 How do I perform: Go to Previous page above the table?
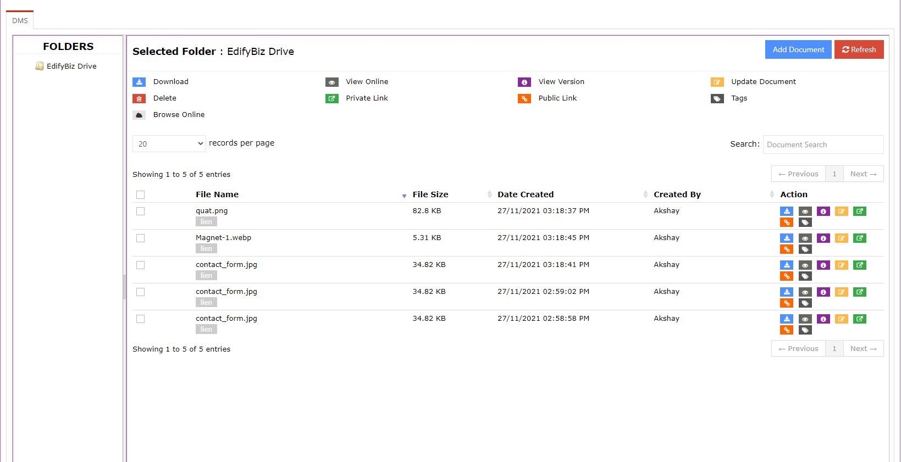[798, 174]
